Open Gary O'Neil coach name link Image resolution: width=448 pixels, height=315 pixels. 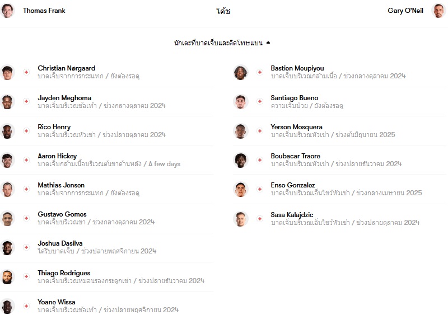pos(405,11)
